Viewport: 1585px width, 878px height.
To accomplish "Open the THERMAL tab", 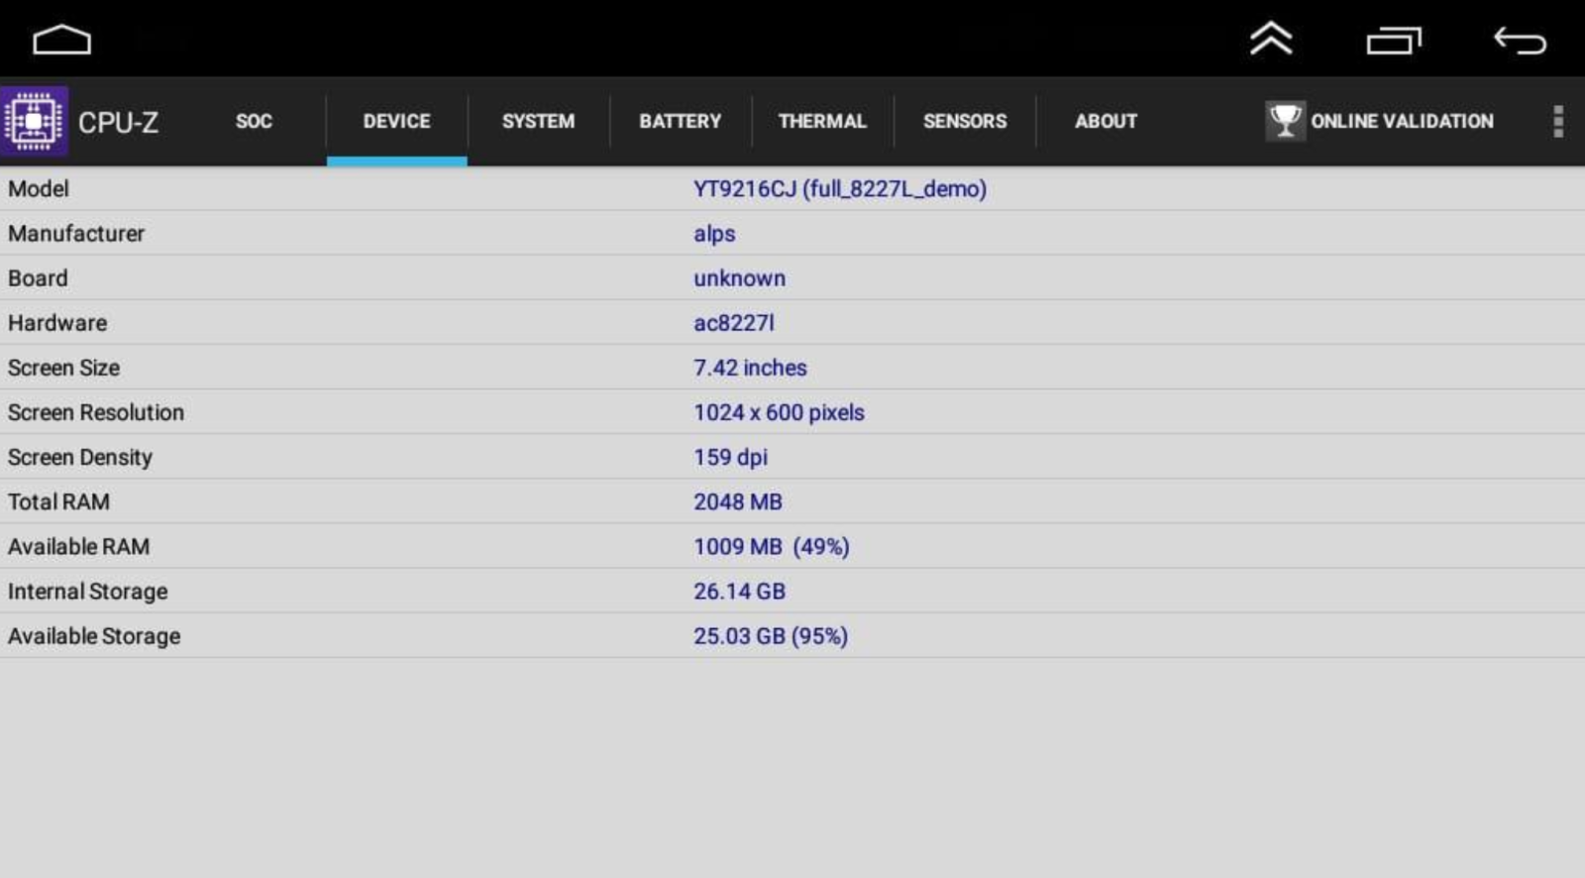I will tap(822, 121).
